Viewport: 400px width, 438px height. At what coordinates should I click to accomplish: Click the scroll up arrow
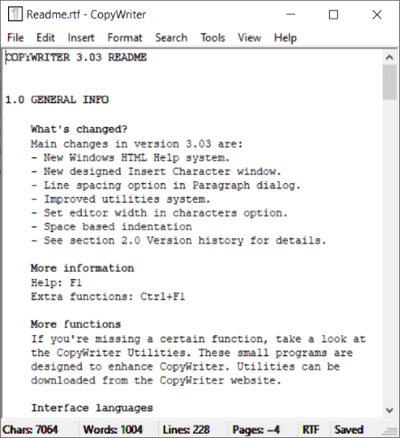pos(389,58)
